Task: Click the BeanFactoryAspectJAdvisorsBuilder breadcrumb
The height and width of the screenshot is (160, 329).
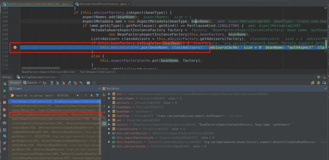Action: click(48, 72)
